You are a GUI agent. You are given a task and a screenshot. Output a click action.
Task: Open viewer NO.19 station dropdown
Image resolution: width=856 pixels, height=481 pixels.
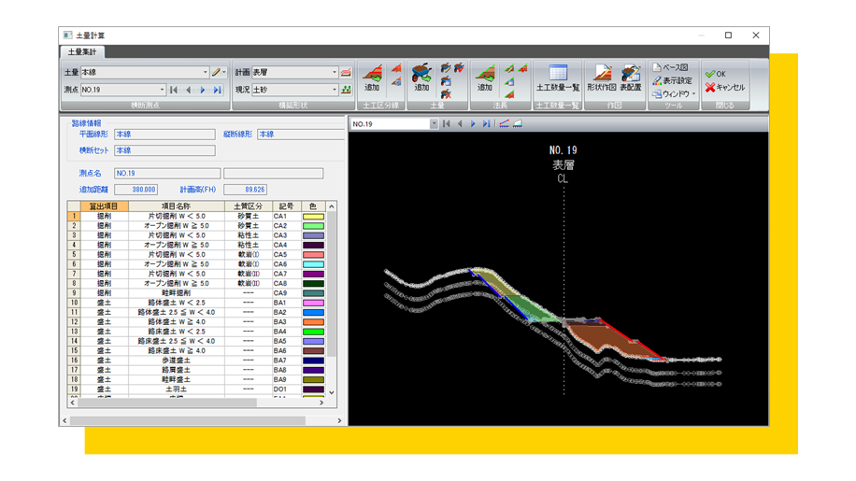pos(434,124)
